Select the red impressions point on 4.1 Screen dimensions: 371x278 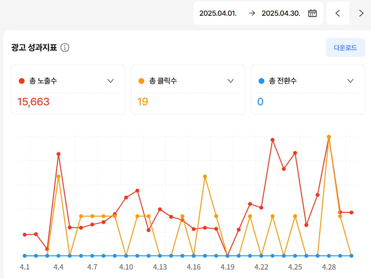25,235
